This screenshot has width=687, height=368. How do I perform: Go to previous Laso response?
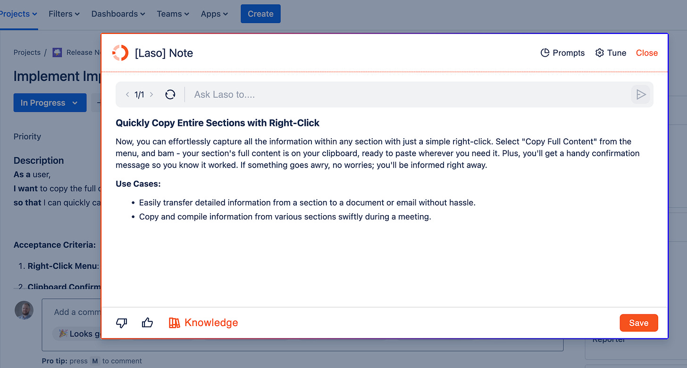coord(127,94)
